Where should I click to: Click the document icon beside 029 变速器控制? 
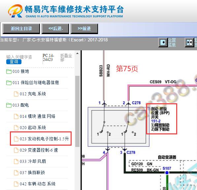(16, 150)
